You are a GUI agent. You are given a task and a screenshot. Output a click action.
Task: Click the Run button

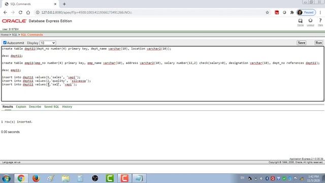tap(318, 43)
